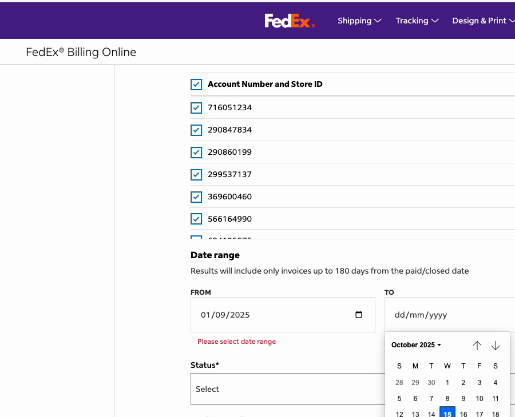Screen dimensions: 515x417
Task: Select October 10 in calendar
Action: tap(480, 399)
